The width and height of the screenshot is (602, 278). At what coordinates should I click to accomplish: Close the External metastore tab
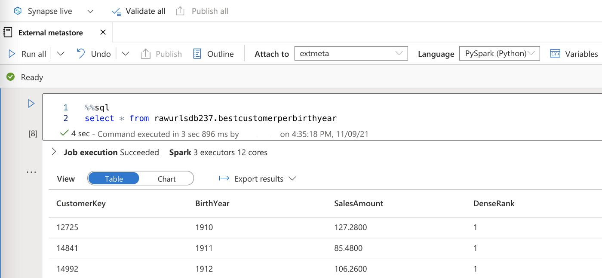[103, 33]
